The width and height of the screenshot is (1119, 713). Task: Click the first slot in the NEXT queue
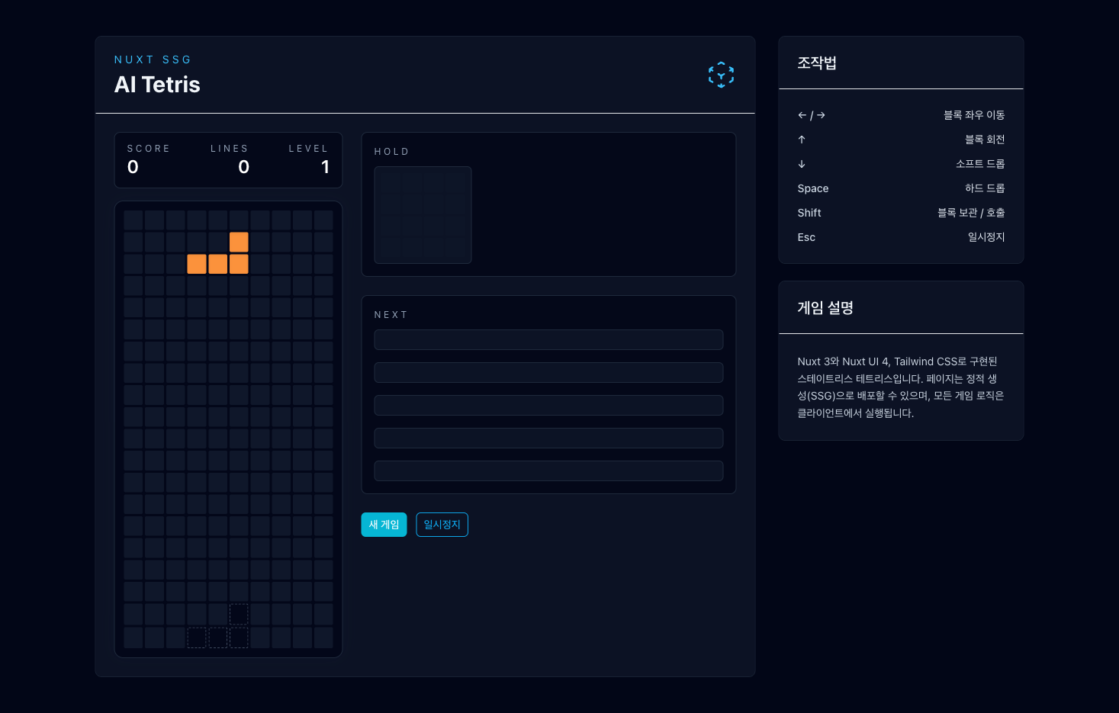[548, 339]
